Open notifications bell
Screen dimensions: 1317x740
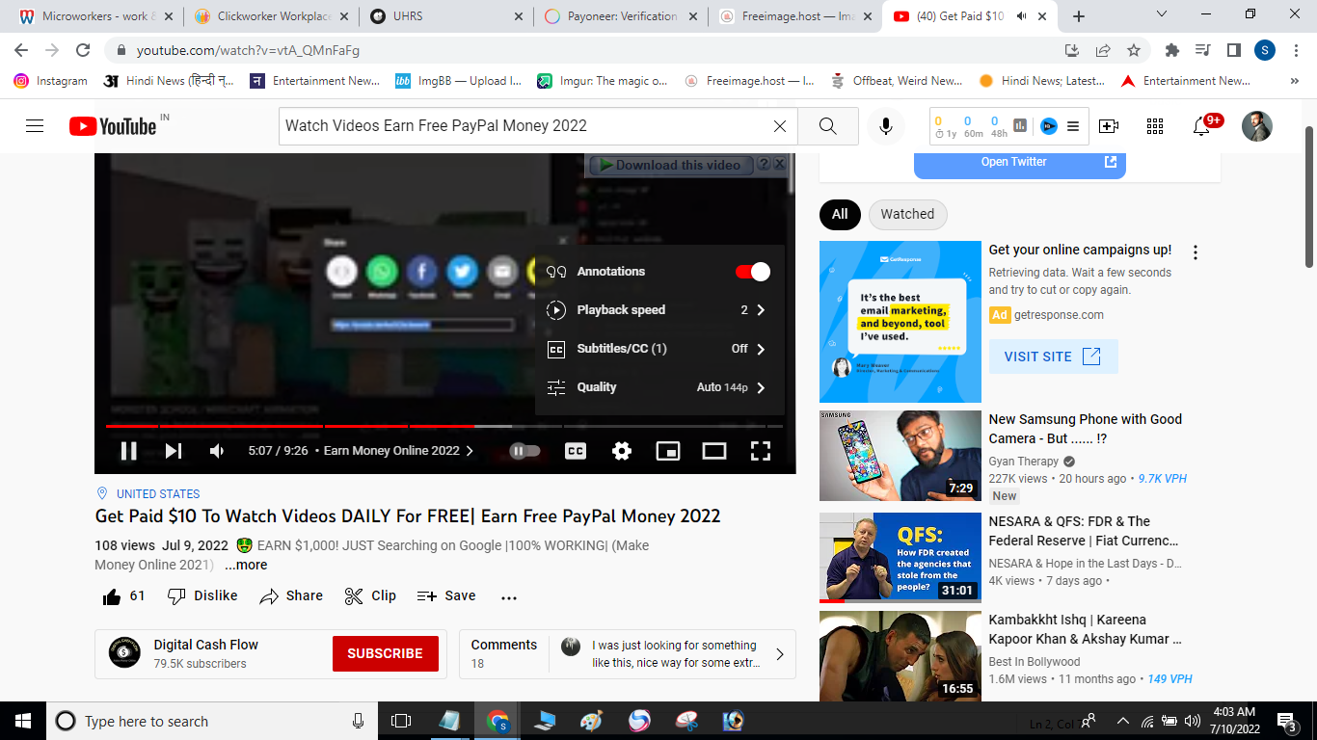pyautogui.click(x=1202, y=126)
